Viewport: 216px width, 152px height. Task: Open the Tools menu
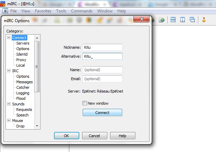point(61,11)
